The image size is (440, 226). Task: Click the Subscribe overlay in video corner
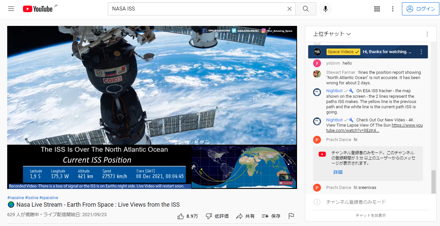(x=286, y=183)
